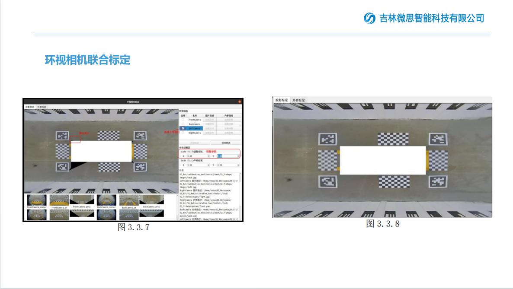
Task: Enable the RightCamera checkbox
Action: (183, 133)
